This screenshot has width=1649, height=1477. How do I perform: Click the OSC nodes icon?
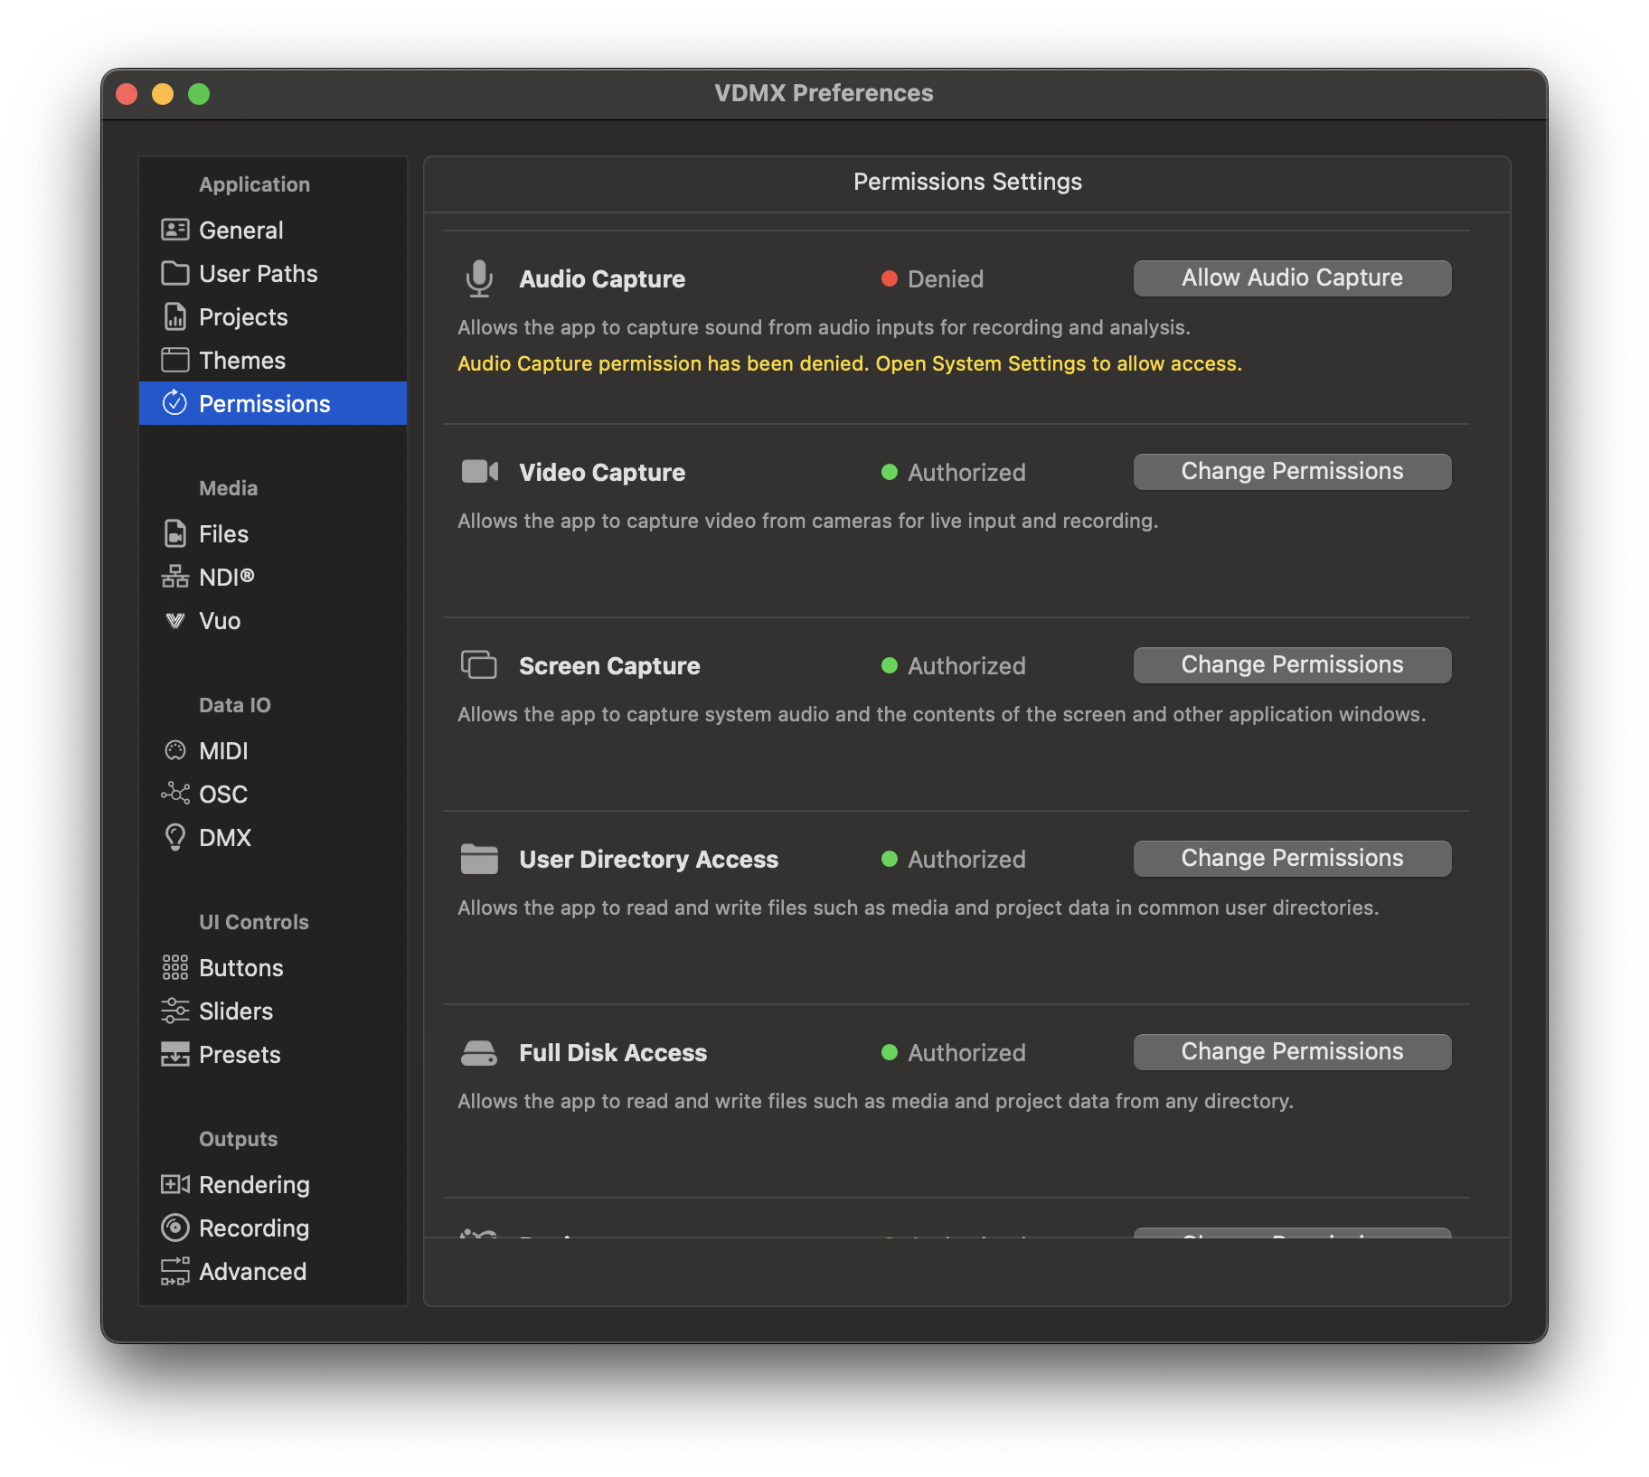pos(174,794)
